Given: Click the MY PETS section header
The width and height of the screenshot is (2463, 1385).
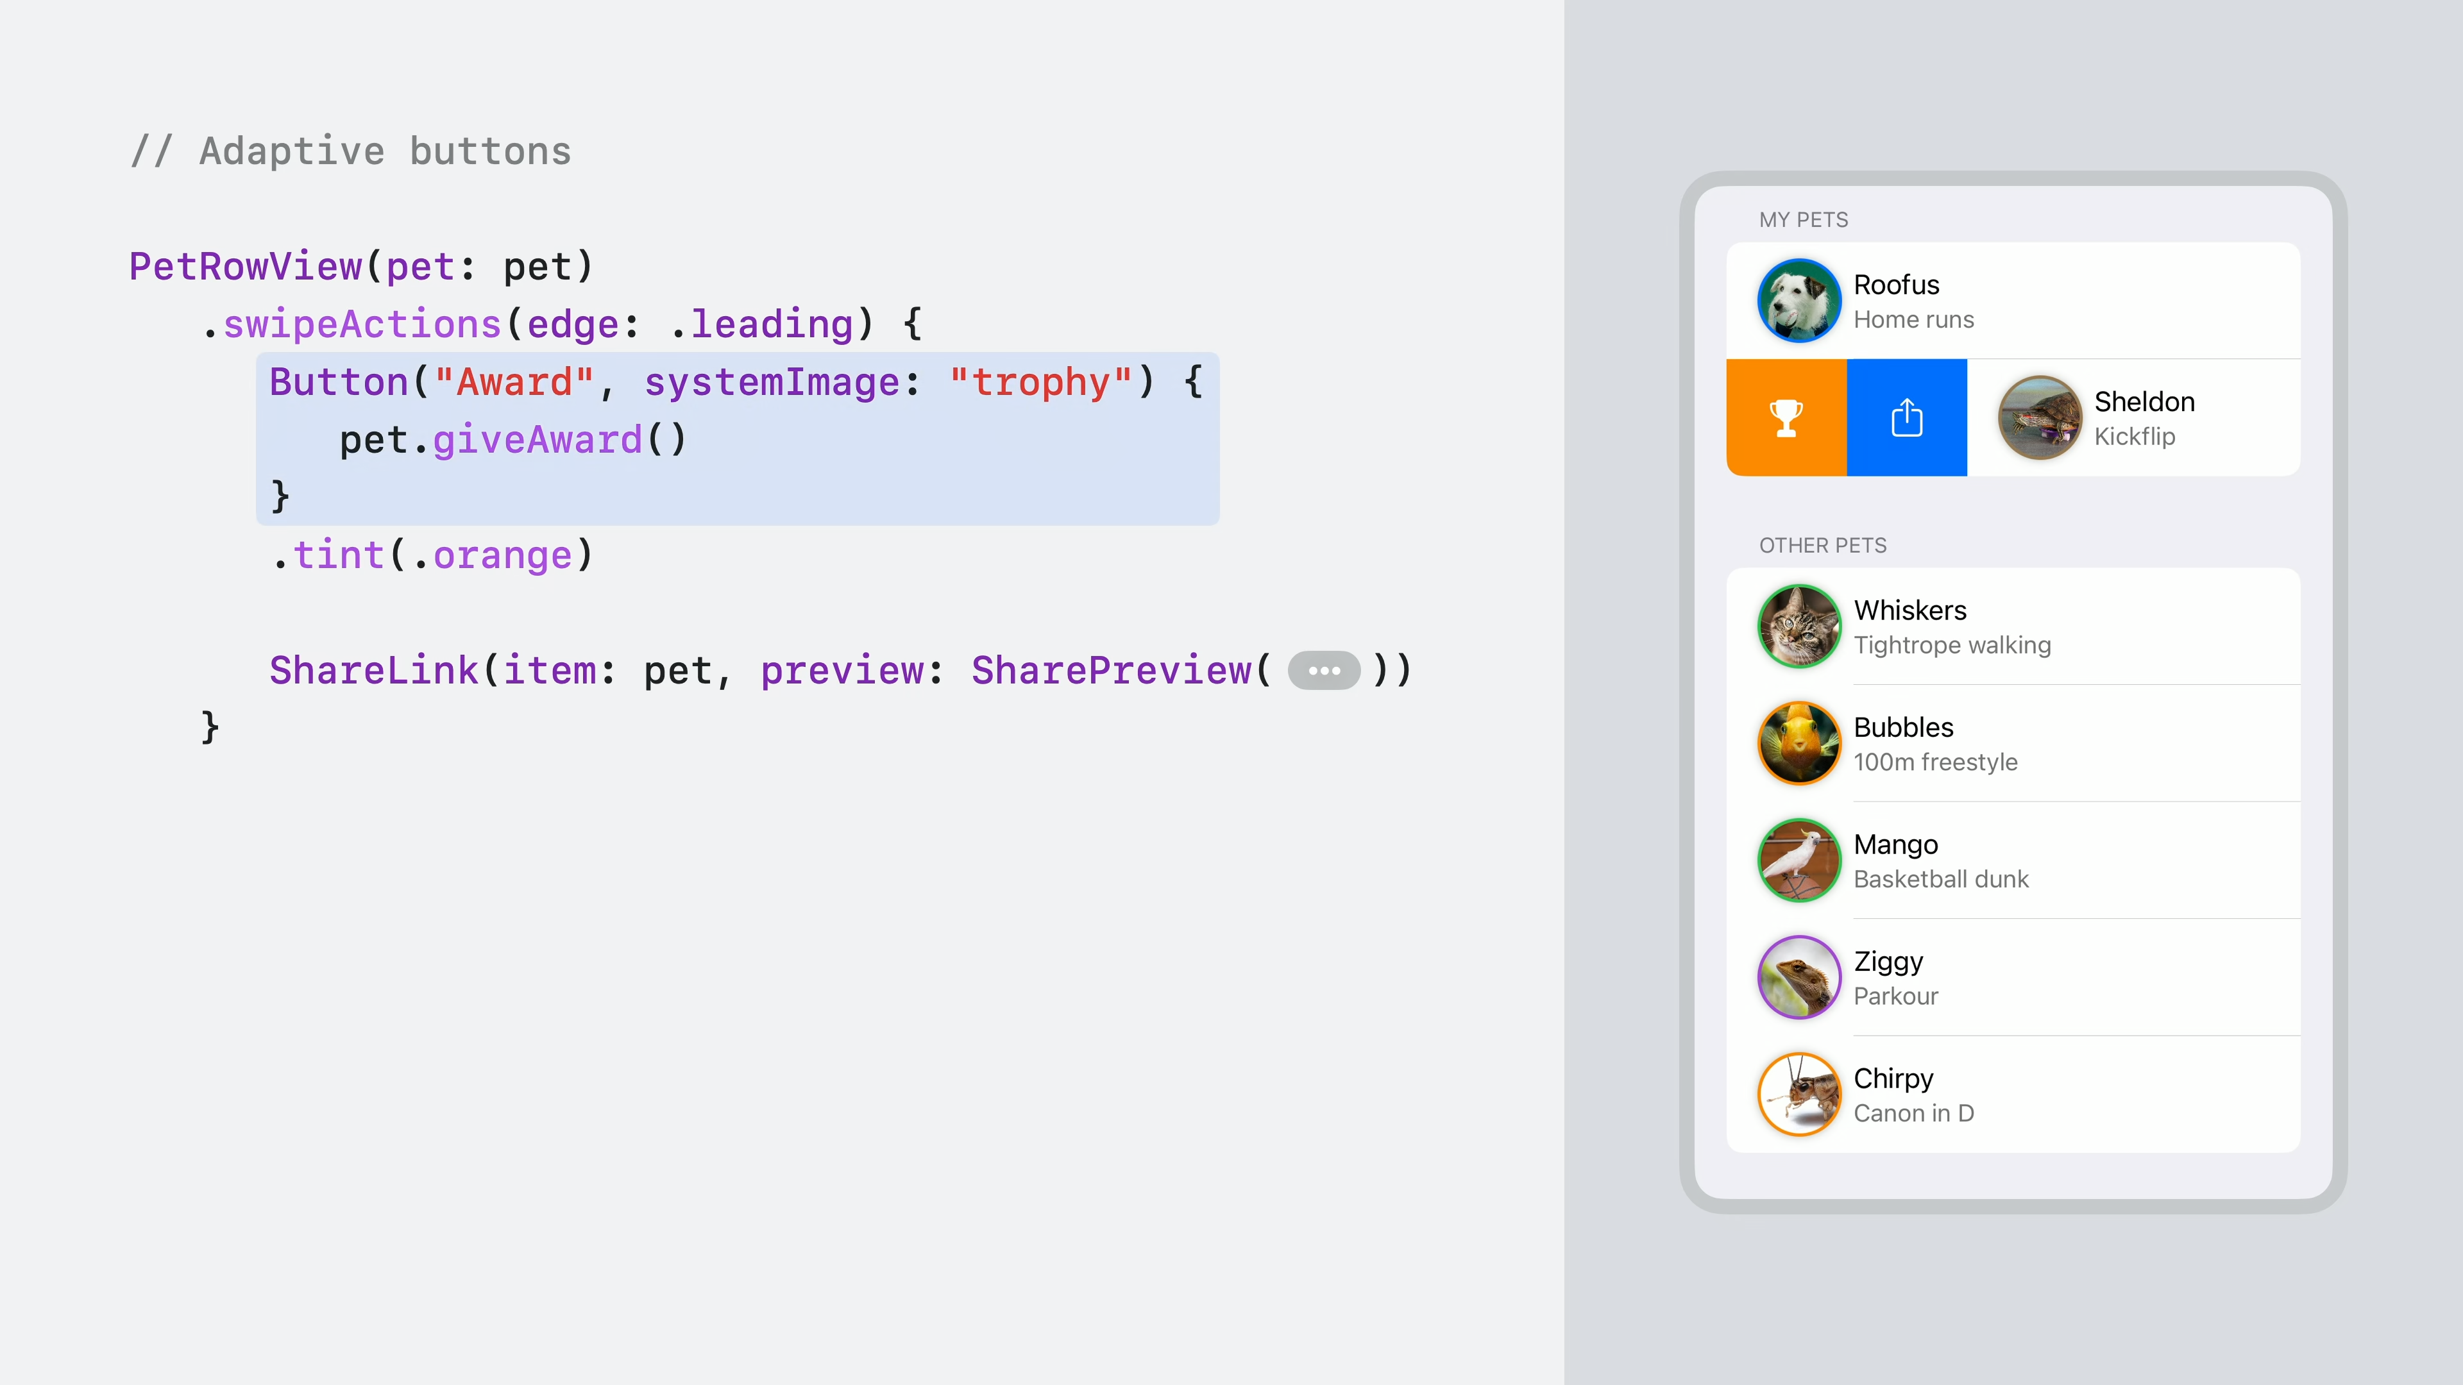Looking at the screenshot, I should click(1803, 220).
